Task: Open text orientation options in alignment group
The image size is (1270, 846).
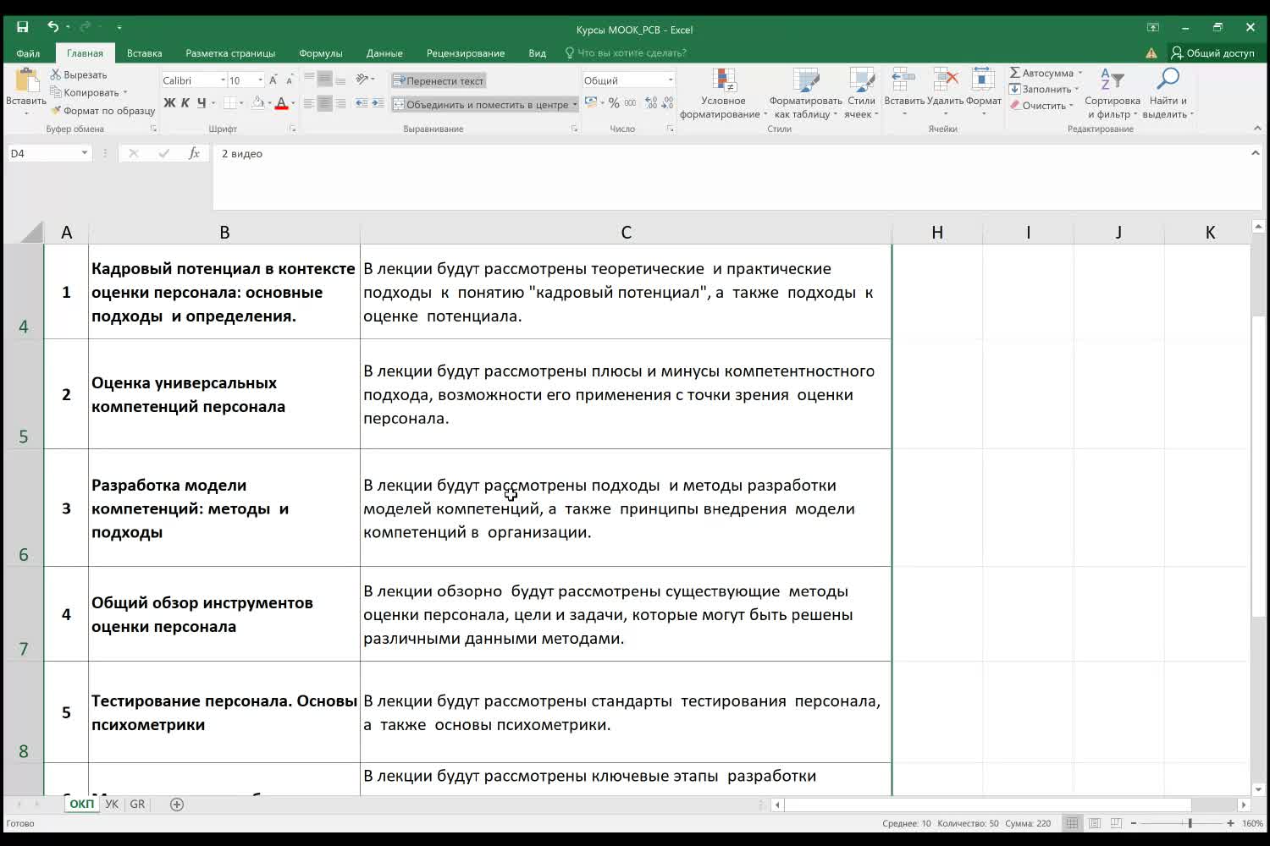Action: tap(362, 80)
